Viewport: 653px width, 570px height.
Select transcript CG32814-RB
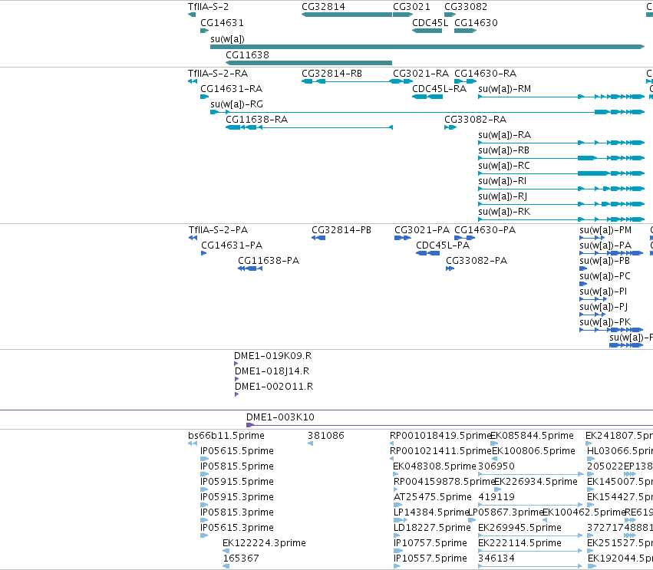tap(331, 74)
